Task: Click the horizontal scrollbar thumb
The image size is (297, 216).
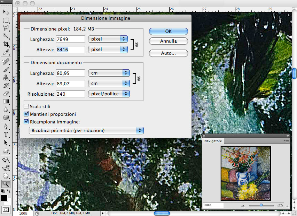Action: (162, 213)
